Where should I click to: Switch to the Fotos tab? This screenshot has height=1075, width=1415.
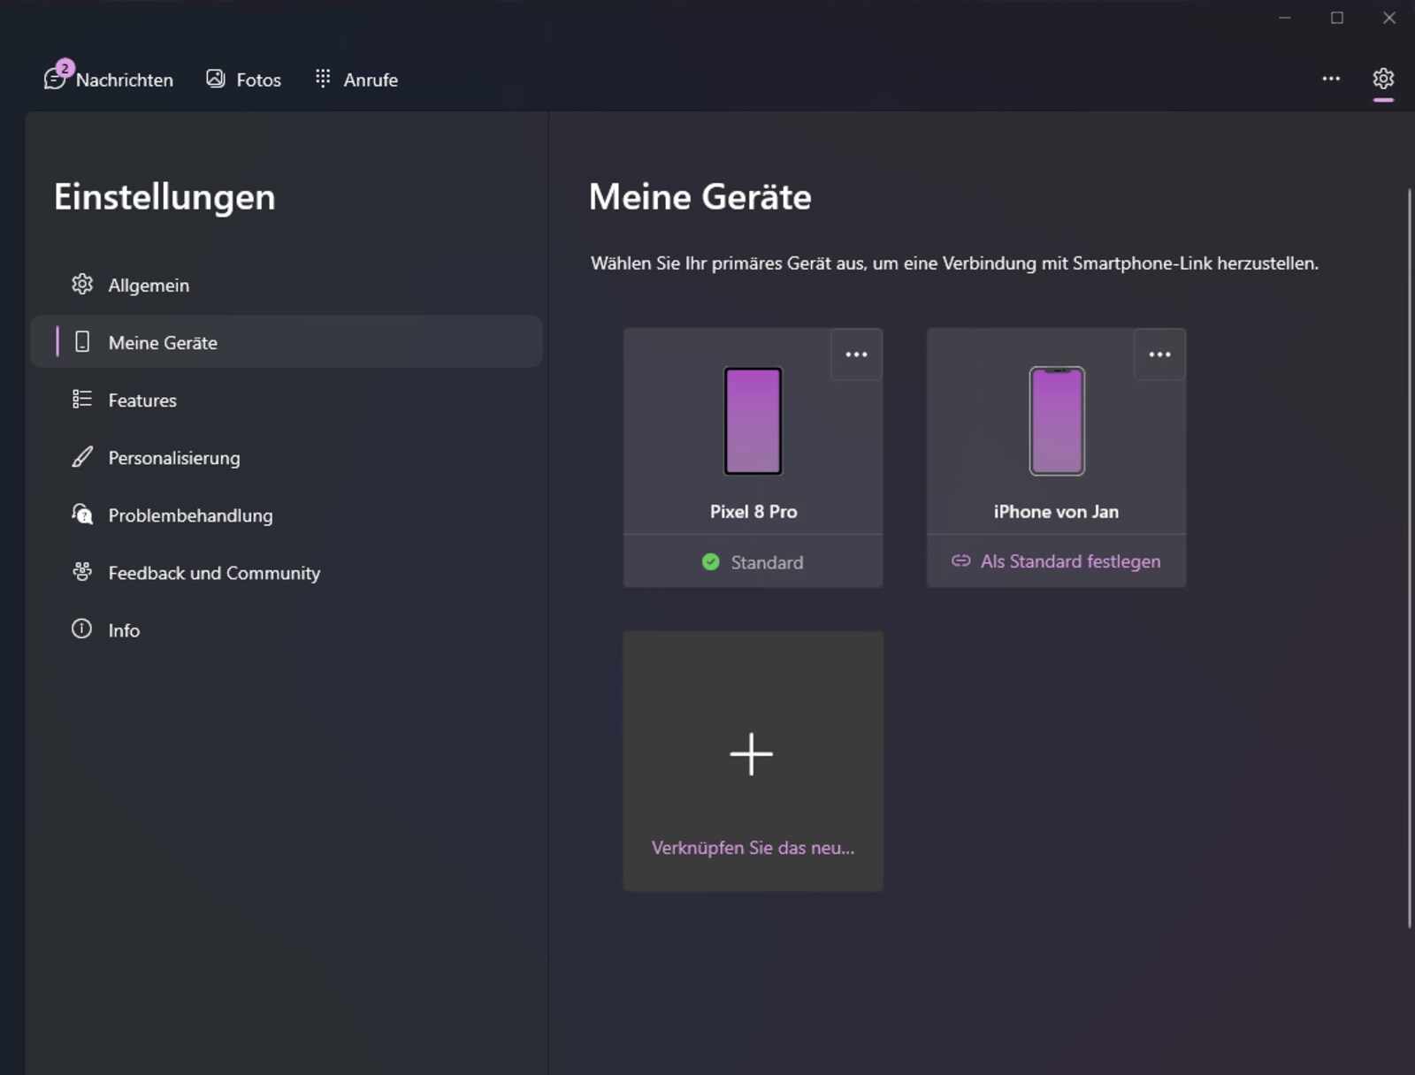(243, 80)
